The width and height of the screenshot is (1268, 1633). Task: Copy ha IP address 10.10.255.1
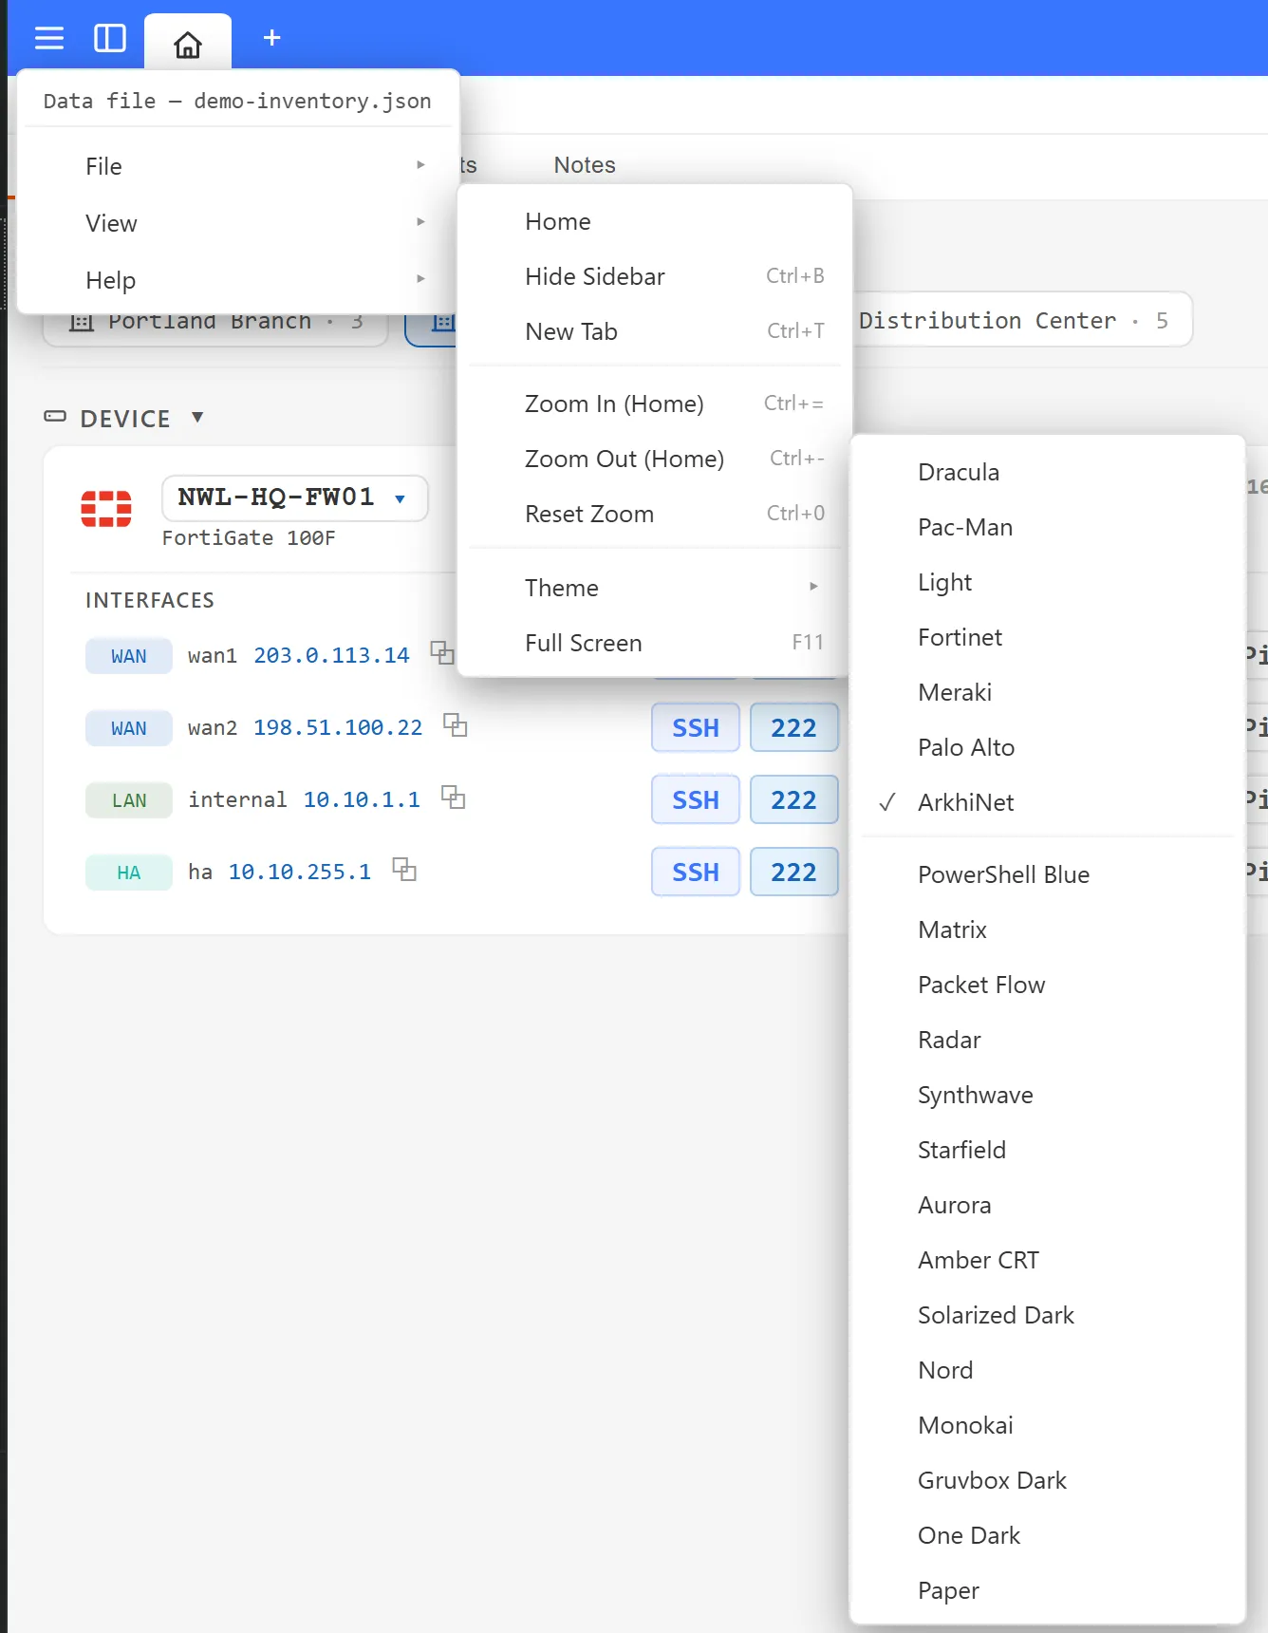404,870
